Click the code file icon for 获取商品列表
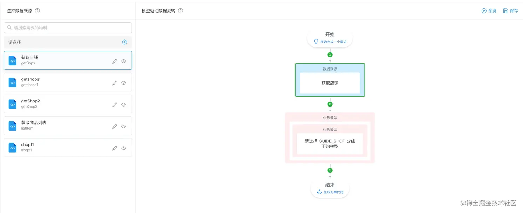Screen dimensions: 523x213 tap(13, 126)
